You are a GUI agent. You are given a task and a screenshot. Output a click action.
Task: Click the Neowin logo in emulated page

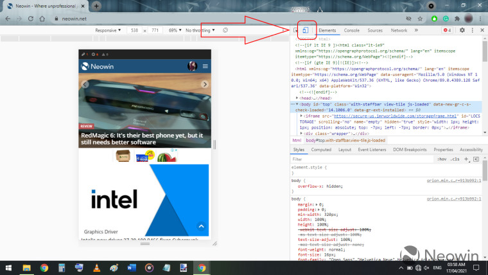coord(98,66)
